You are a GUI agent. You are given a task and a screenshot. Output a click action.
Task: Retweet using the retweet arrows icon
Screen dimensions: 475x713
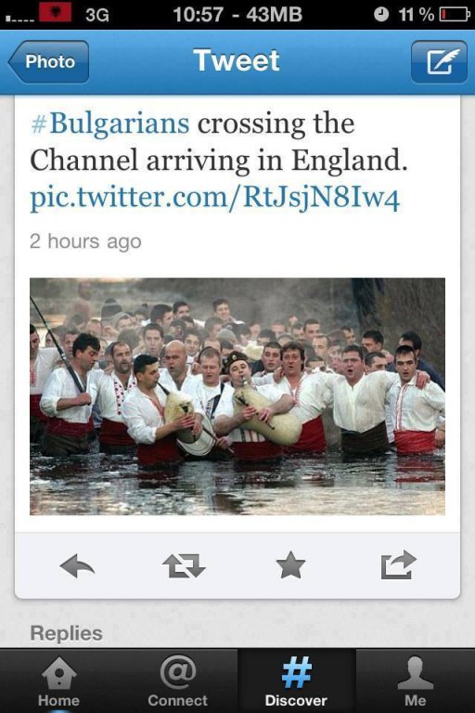tap(184, 565)
